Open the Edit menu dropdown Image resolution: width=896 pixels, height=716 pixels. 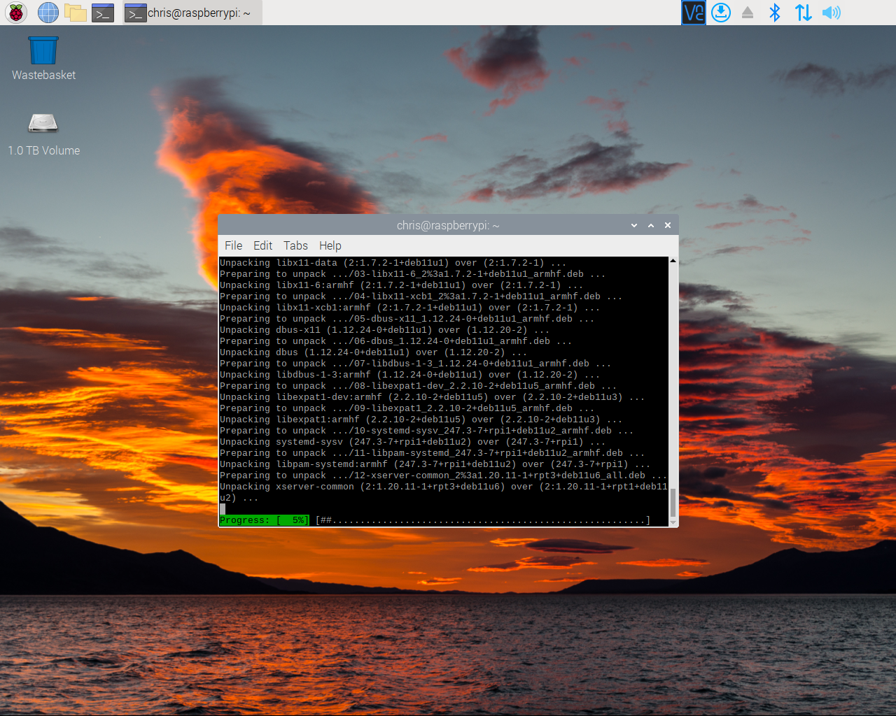(262, 245)
